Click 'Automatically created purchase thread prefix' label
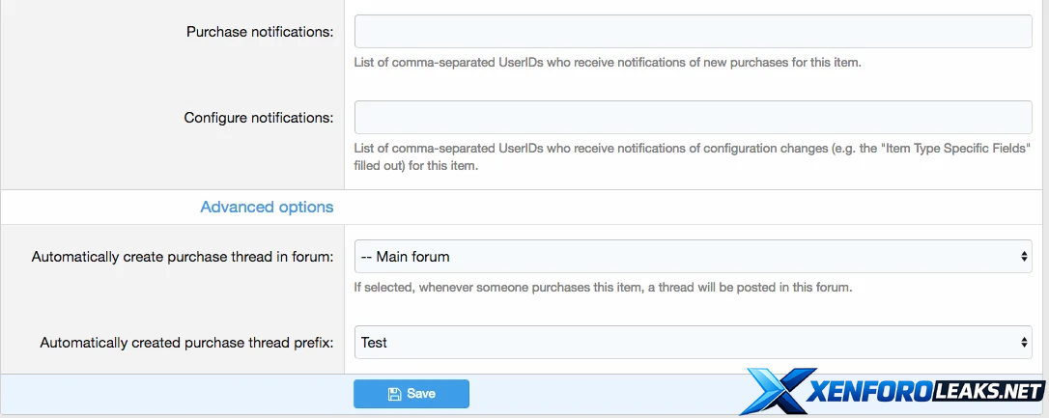Image resolution: width=1049 pixels, height=418 pixels. coord(186,342)
